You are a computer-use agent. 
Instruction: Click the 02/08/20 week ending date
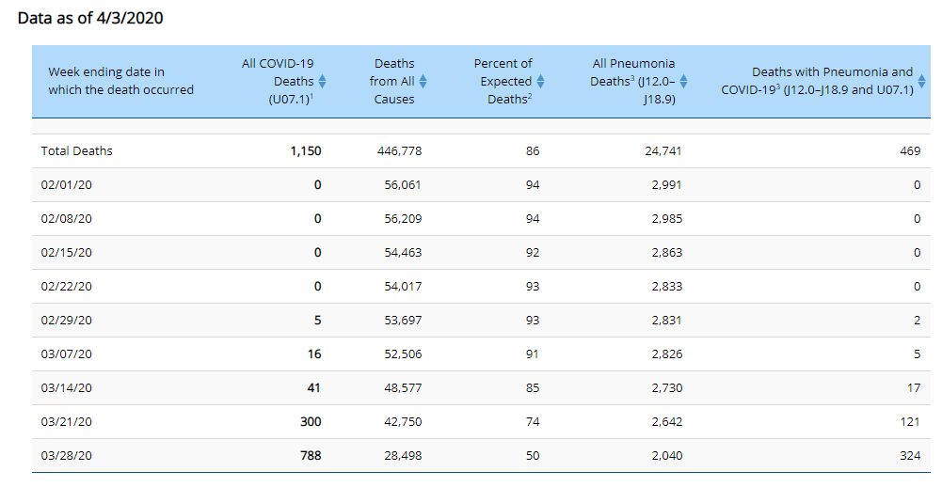coord(67,218)
